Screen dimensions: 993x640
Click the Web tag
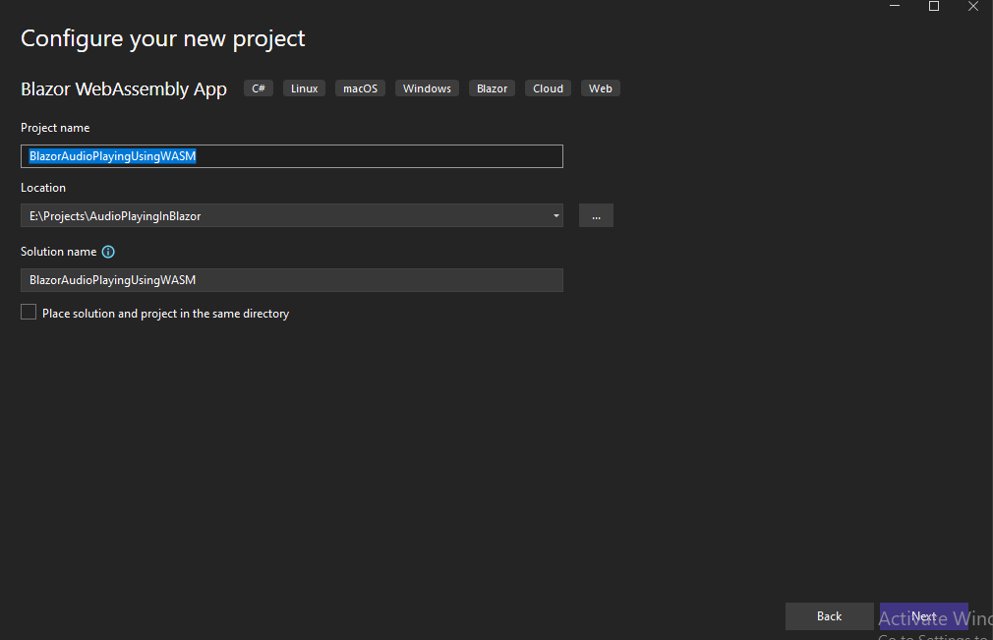601,88
